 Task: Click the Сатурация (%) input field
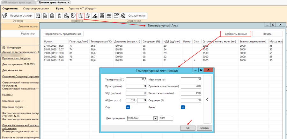[191, 100]
